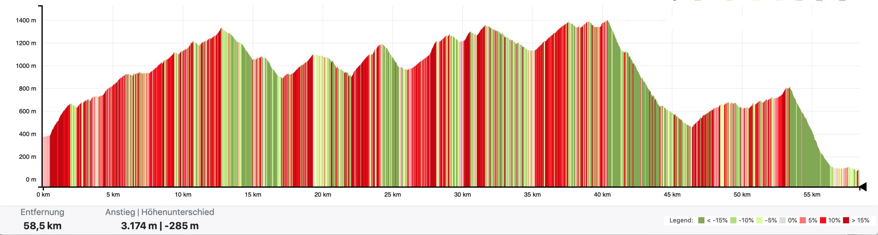This screenshot has height=235, width=878.
Task: Select the grey 0% legend swatch
Action: 782,220
